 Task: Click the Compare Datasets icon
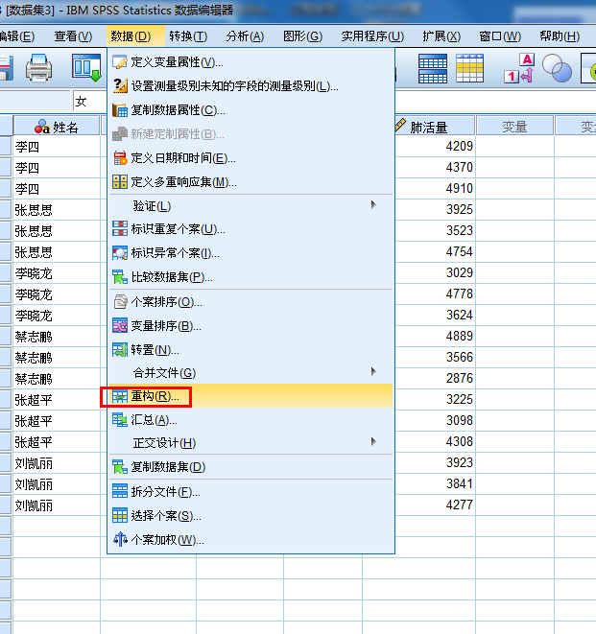coord(120,277)
